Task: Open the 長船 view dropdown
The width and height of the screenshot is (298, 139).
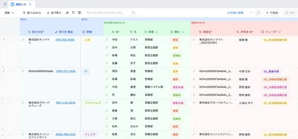Action: 9,13
